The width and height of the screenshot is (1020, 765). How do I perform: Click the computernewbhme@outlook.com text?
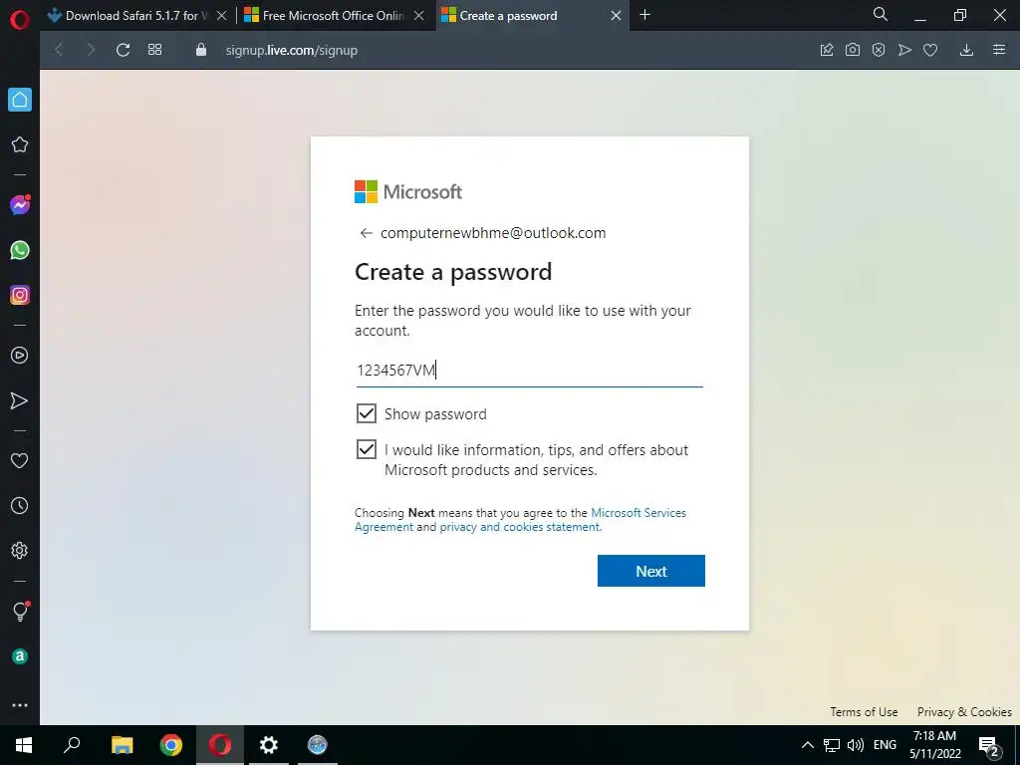tap(493, 233)
